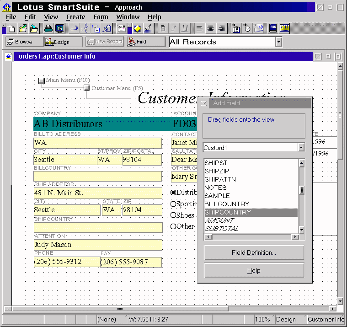Open the Add Field dialog control-menu icon

click(204, 103)
